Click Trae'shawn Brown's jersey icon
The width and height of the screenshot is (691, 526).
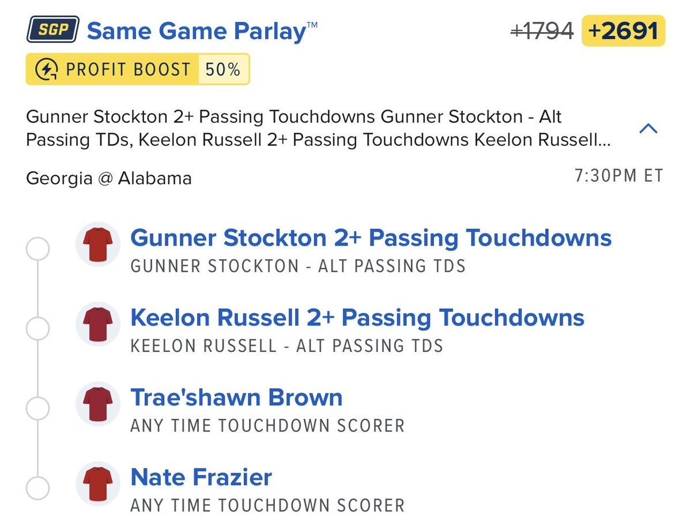(x=98, y=404)
